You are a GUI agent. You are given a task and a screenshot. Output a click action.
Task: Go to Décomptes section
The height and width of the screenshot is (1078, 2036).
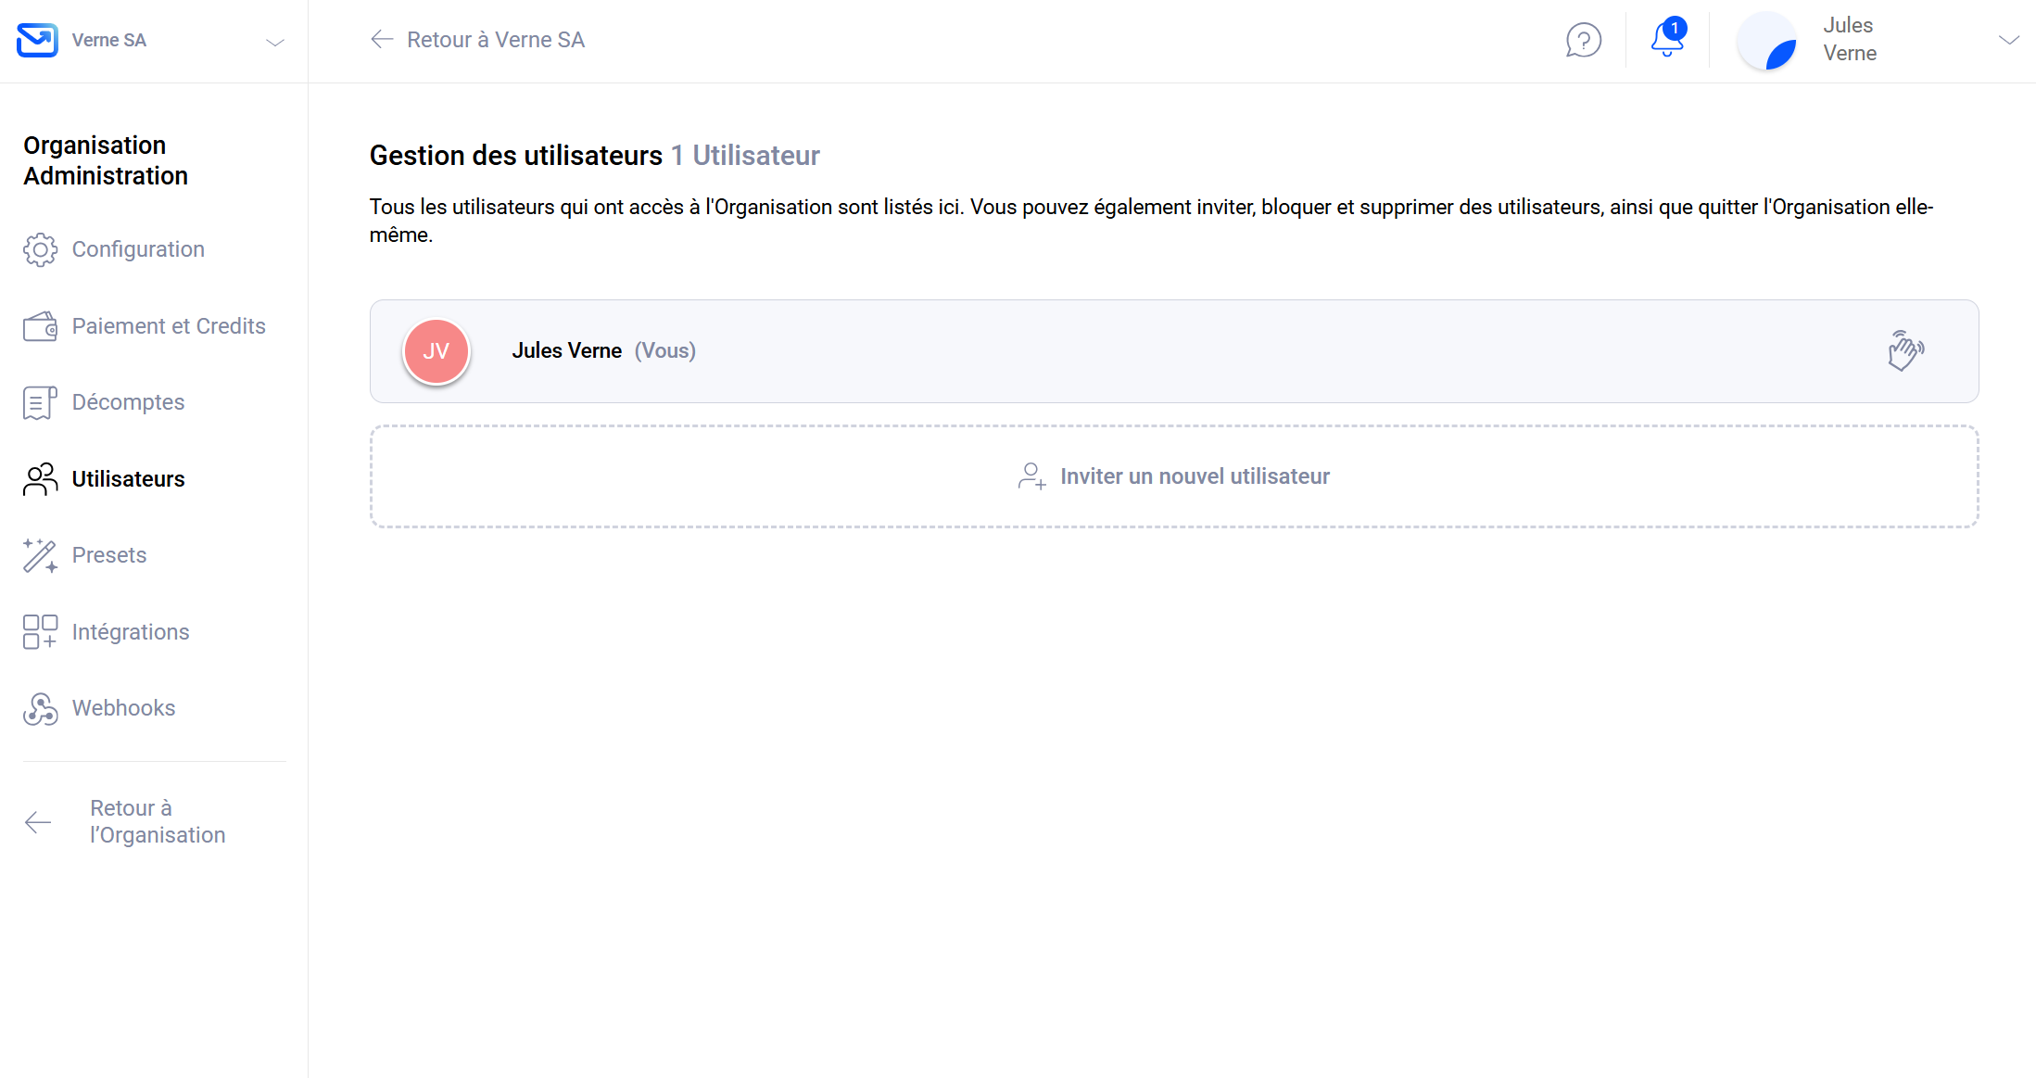click(x=128, y=402)
